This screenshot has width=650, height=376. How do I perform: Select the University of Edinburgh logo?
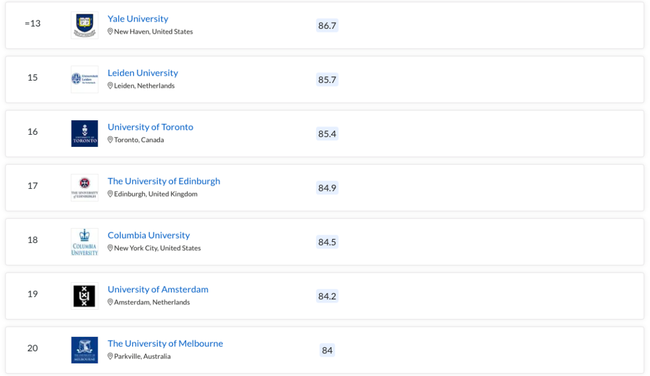click(x=85, y=188)
